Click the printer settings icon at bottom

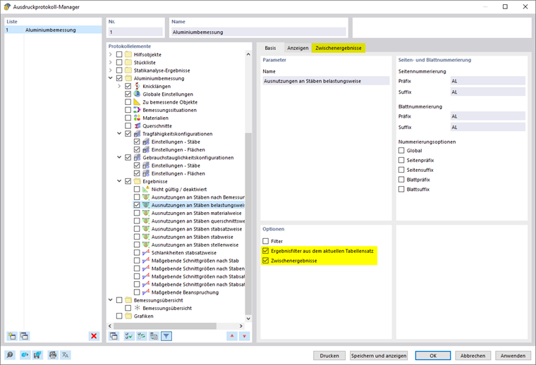[53, 355]
